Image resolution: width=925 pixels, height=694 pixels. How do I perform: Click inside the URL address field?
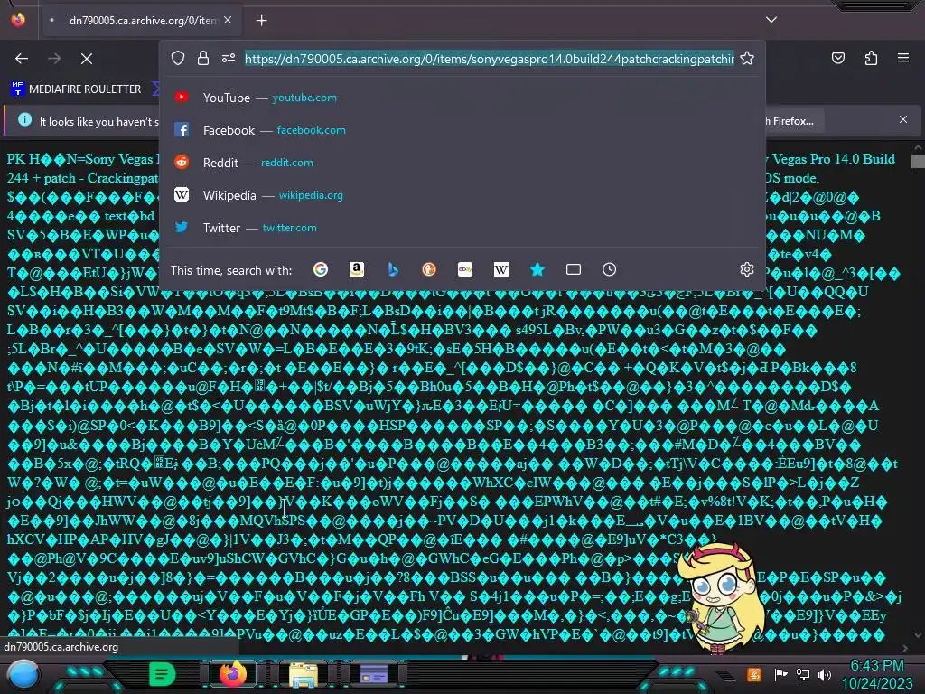490,59
